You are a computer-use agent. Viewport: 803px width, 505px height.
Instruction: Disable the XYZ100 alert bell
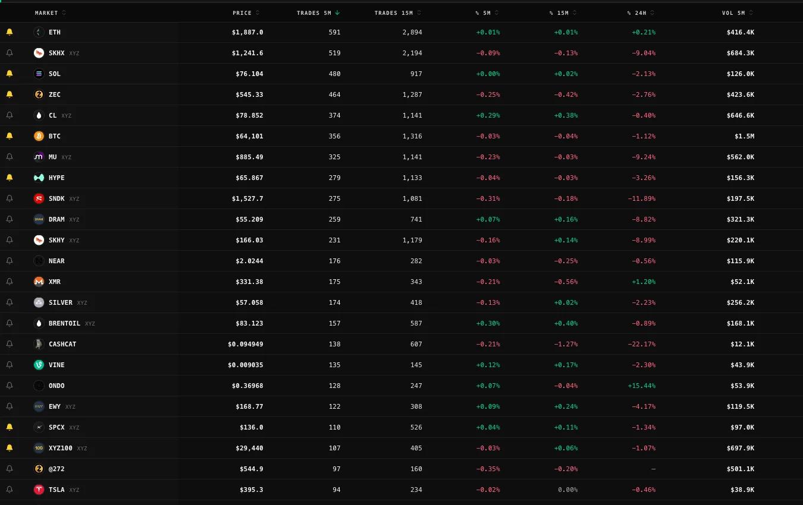(9, 448)
